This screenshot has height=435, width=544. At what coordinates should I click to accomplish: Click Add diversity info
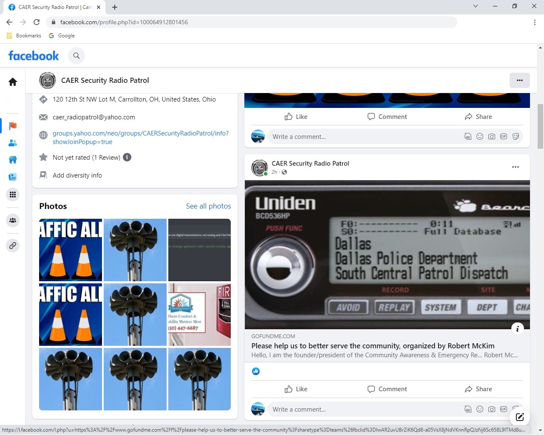pyautogui.click(x=77, y=175)
